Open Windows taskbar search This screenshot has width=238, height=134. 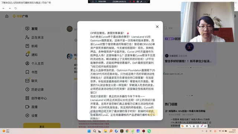coord(94,131)
